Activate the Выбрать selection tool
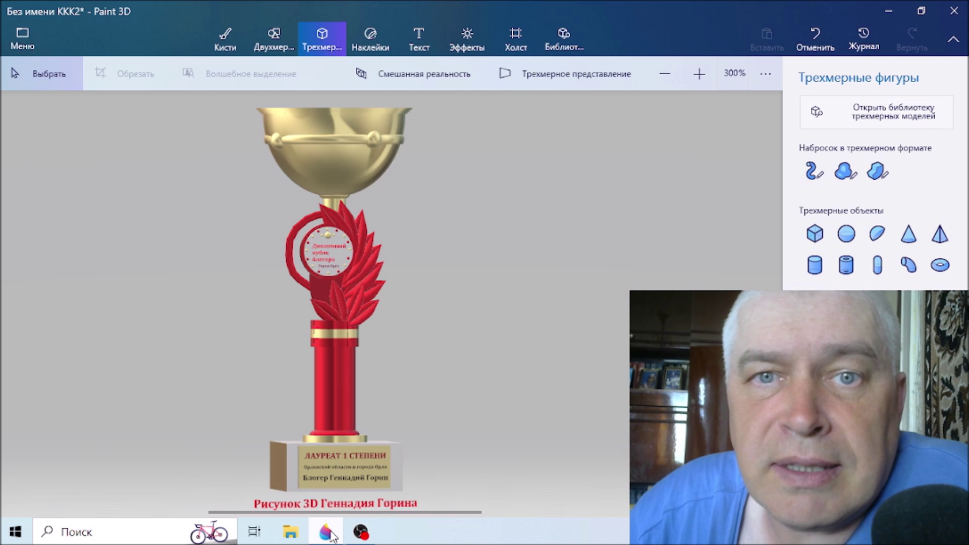The image size is (969, 545). pos(39,74)
